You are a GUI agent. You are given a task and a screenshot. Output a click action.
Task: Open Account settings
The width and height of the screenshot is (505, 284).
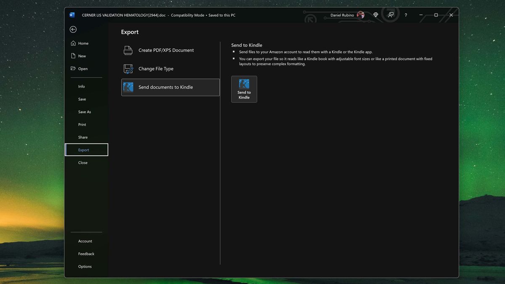[x=85, y=241]
